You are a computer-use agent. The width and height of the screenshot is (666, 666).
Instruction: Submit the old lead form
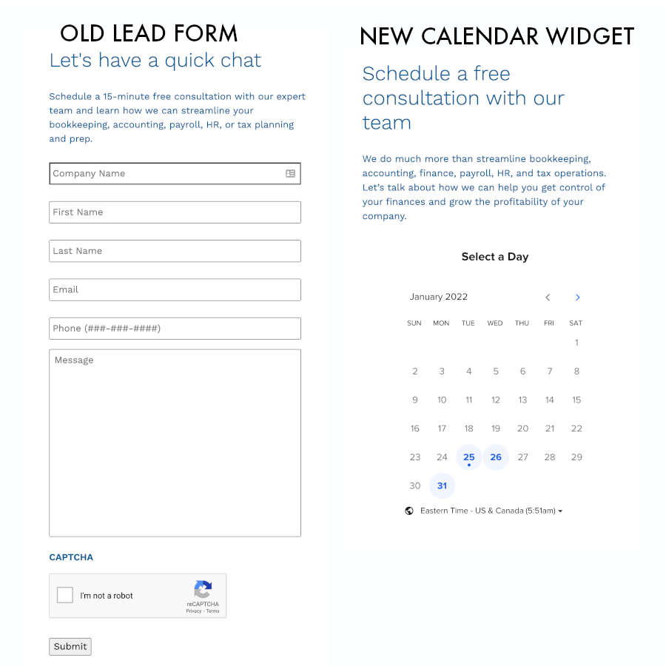(70, 647)
